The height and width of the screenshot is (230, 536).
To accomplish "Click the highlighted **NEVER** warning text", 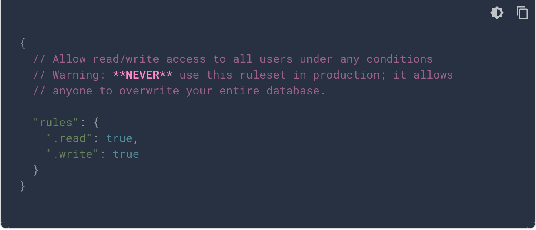I will (143, 75).
